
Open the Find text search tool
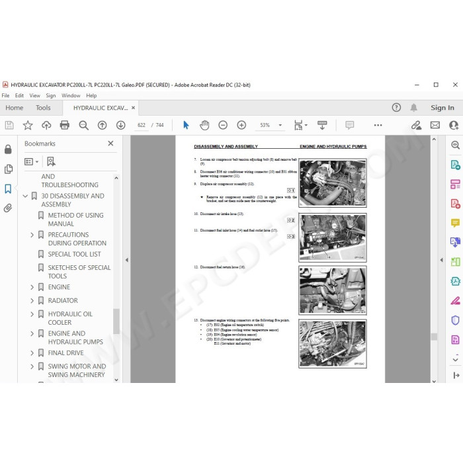(x=83, y=125)
